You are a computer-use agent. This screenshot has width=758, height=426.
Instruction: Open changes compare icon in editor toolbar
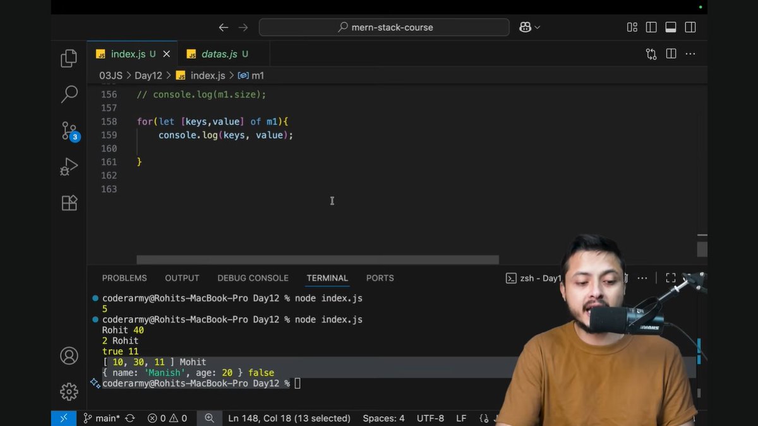(651, 54)
